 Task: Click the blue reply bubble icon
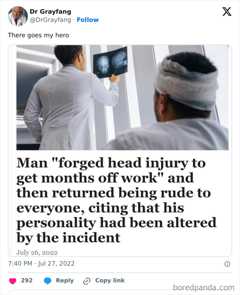coord(48,281)
